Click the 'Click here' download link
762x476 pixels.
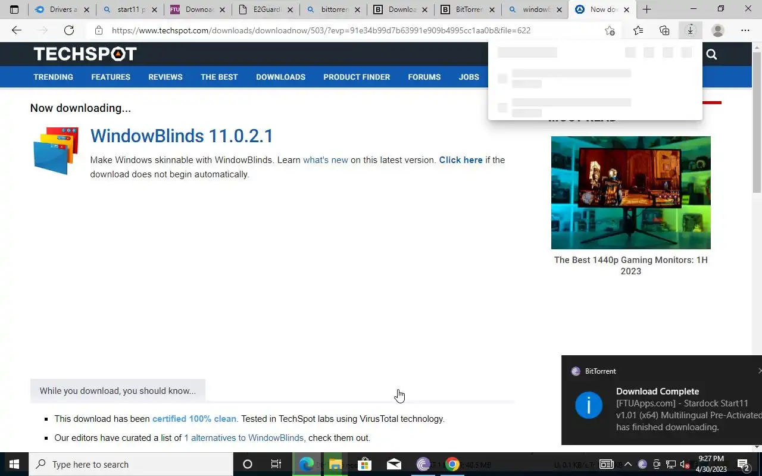click(x=461, y=160)
